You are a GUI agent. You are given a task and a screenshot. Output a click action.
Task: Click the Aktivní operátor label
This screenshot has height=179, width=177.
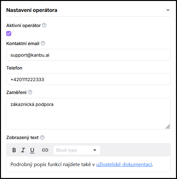[24, 25]
